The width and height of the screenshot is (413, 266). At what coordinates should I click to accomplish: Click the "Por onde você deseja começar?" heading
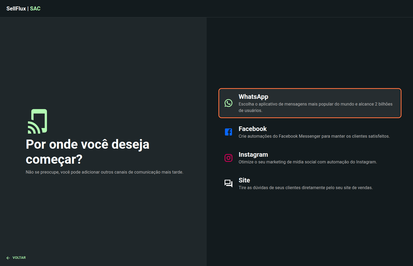click(x=87, y=152)
